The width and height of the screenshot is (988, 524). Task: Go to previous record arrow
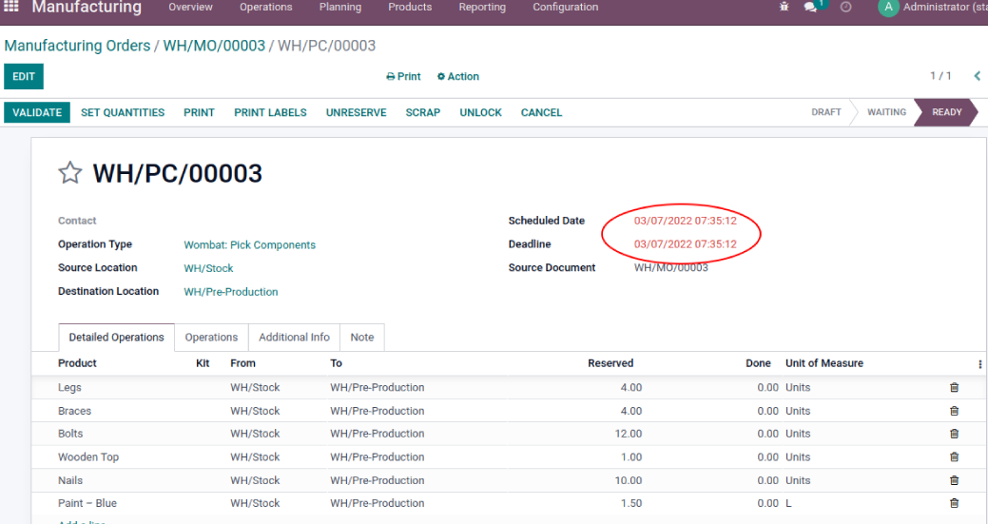pyautogui.click(x=978, y=75)
